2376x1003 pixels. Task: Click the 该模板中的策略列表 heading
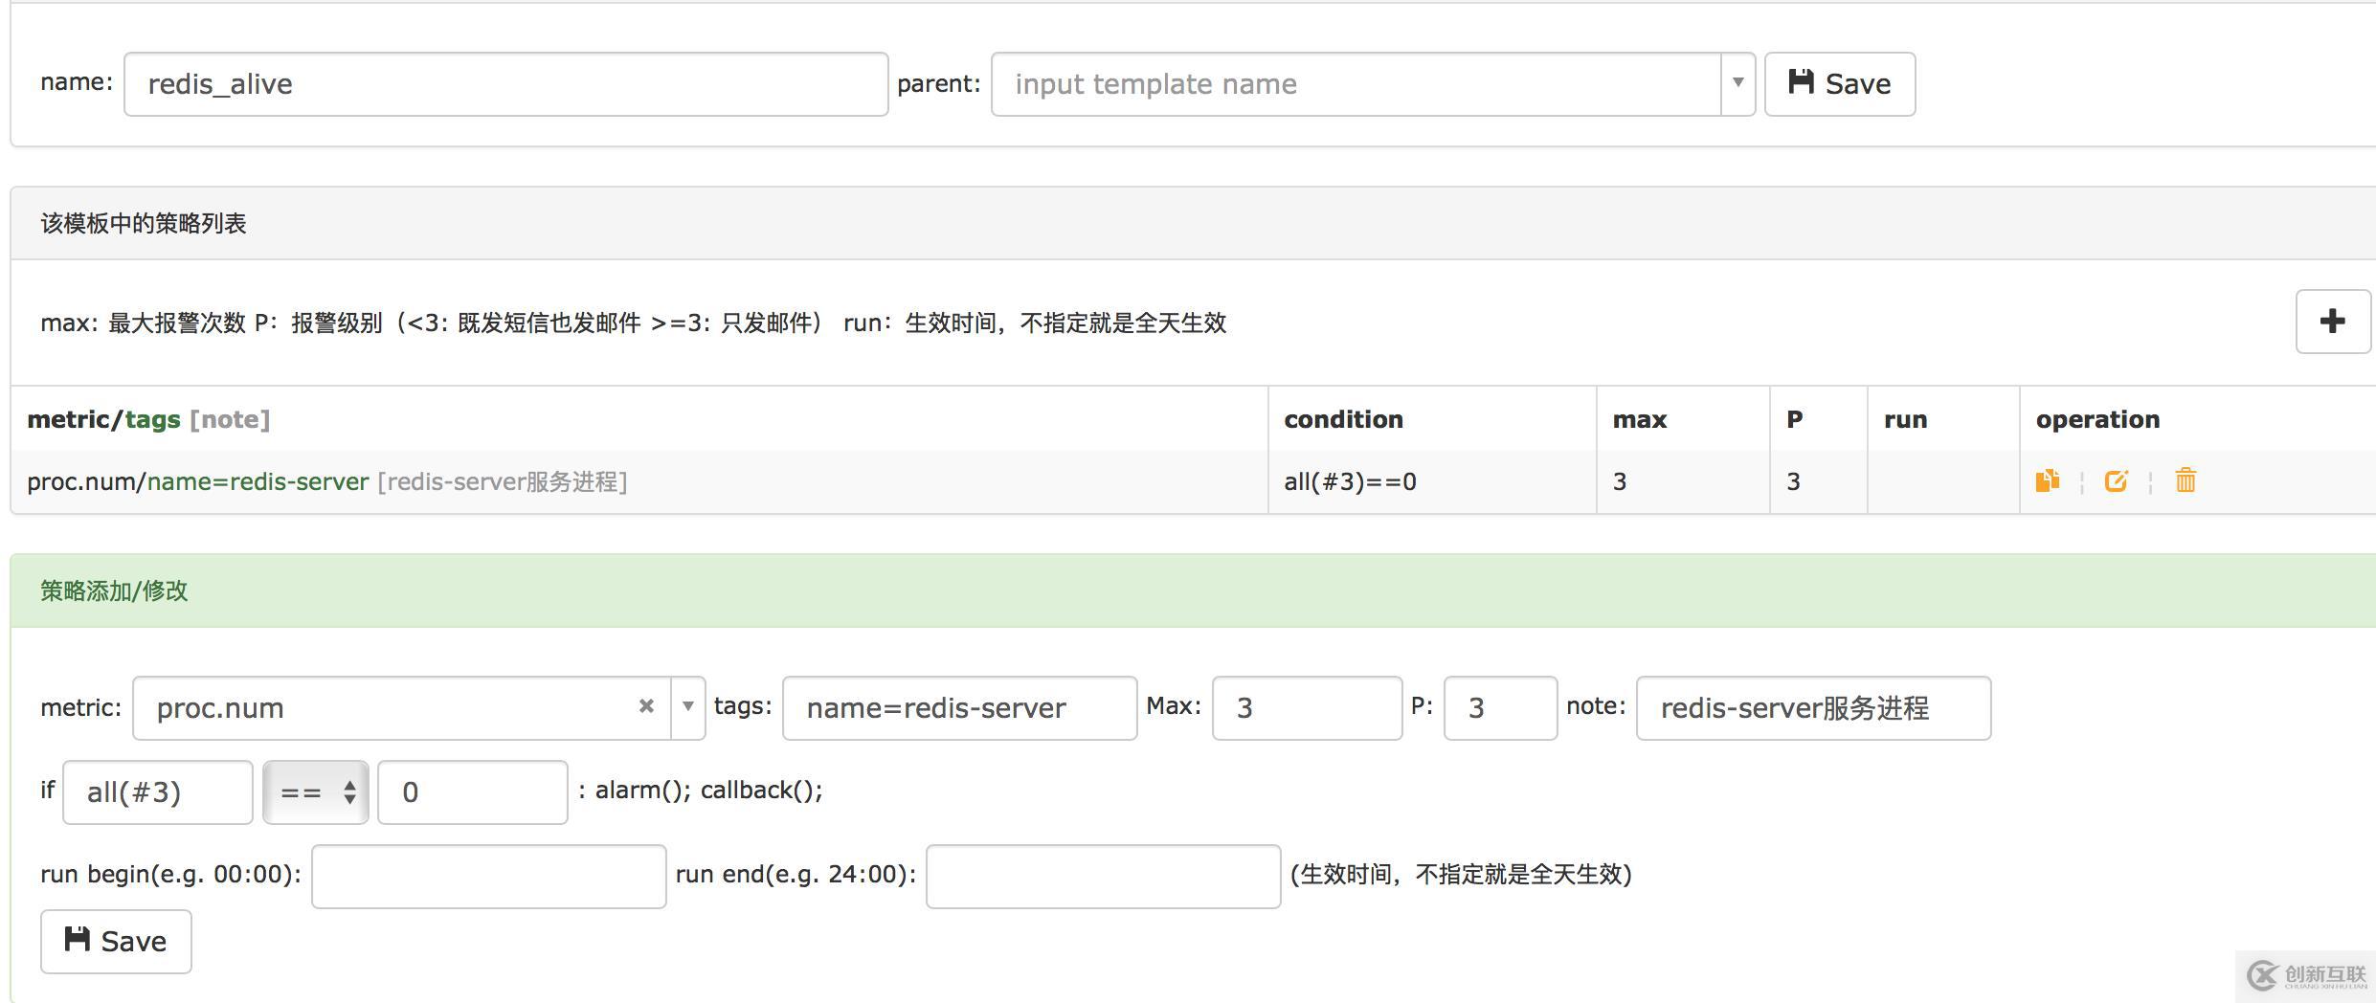tap(144, 223)
